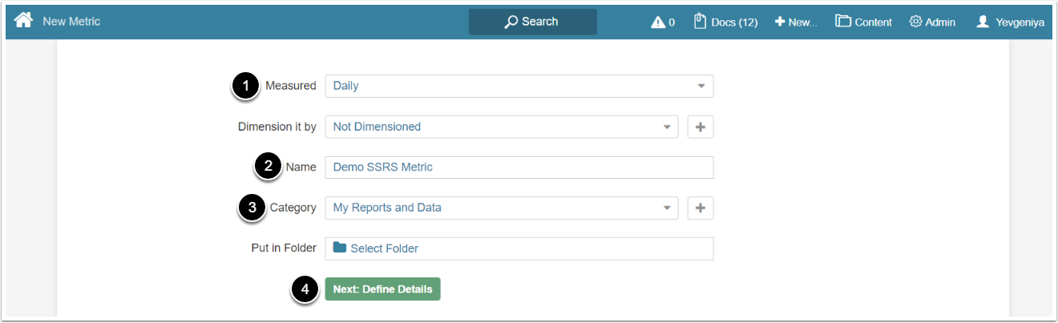Expand the Measured Daily dropdown
This screenshot has width=1058, height=323.
coord(701,86)
